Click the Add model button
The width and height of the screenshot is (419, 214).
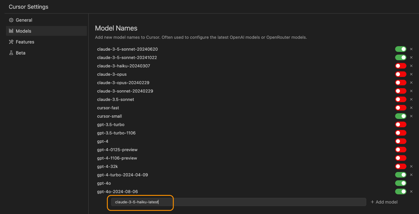(x=384, y=202)
